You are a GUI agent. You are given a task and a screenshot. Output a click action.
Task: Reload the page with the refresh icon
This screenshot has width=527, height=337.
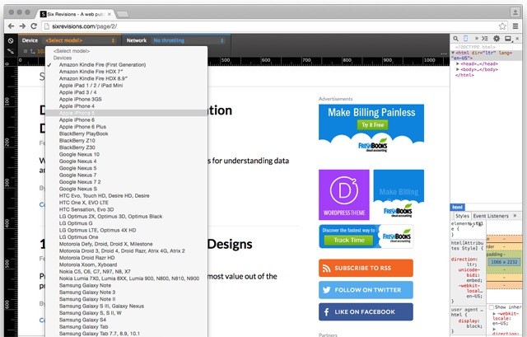(x=34, y=26)
